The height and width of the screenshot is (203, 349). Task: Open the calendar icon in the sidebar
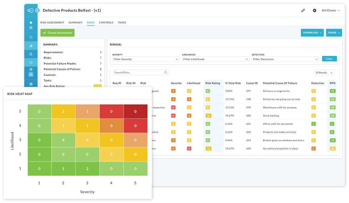31,28
